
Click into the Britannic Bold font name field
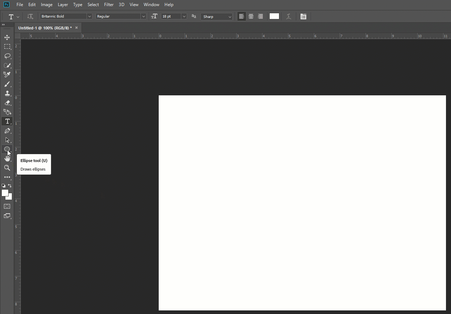coord(63,16)
